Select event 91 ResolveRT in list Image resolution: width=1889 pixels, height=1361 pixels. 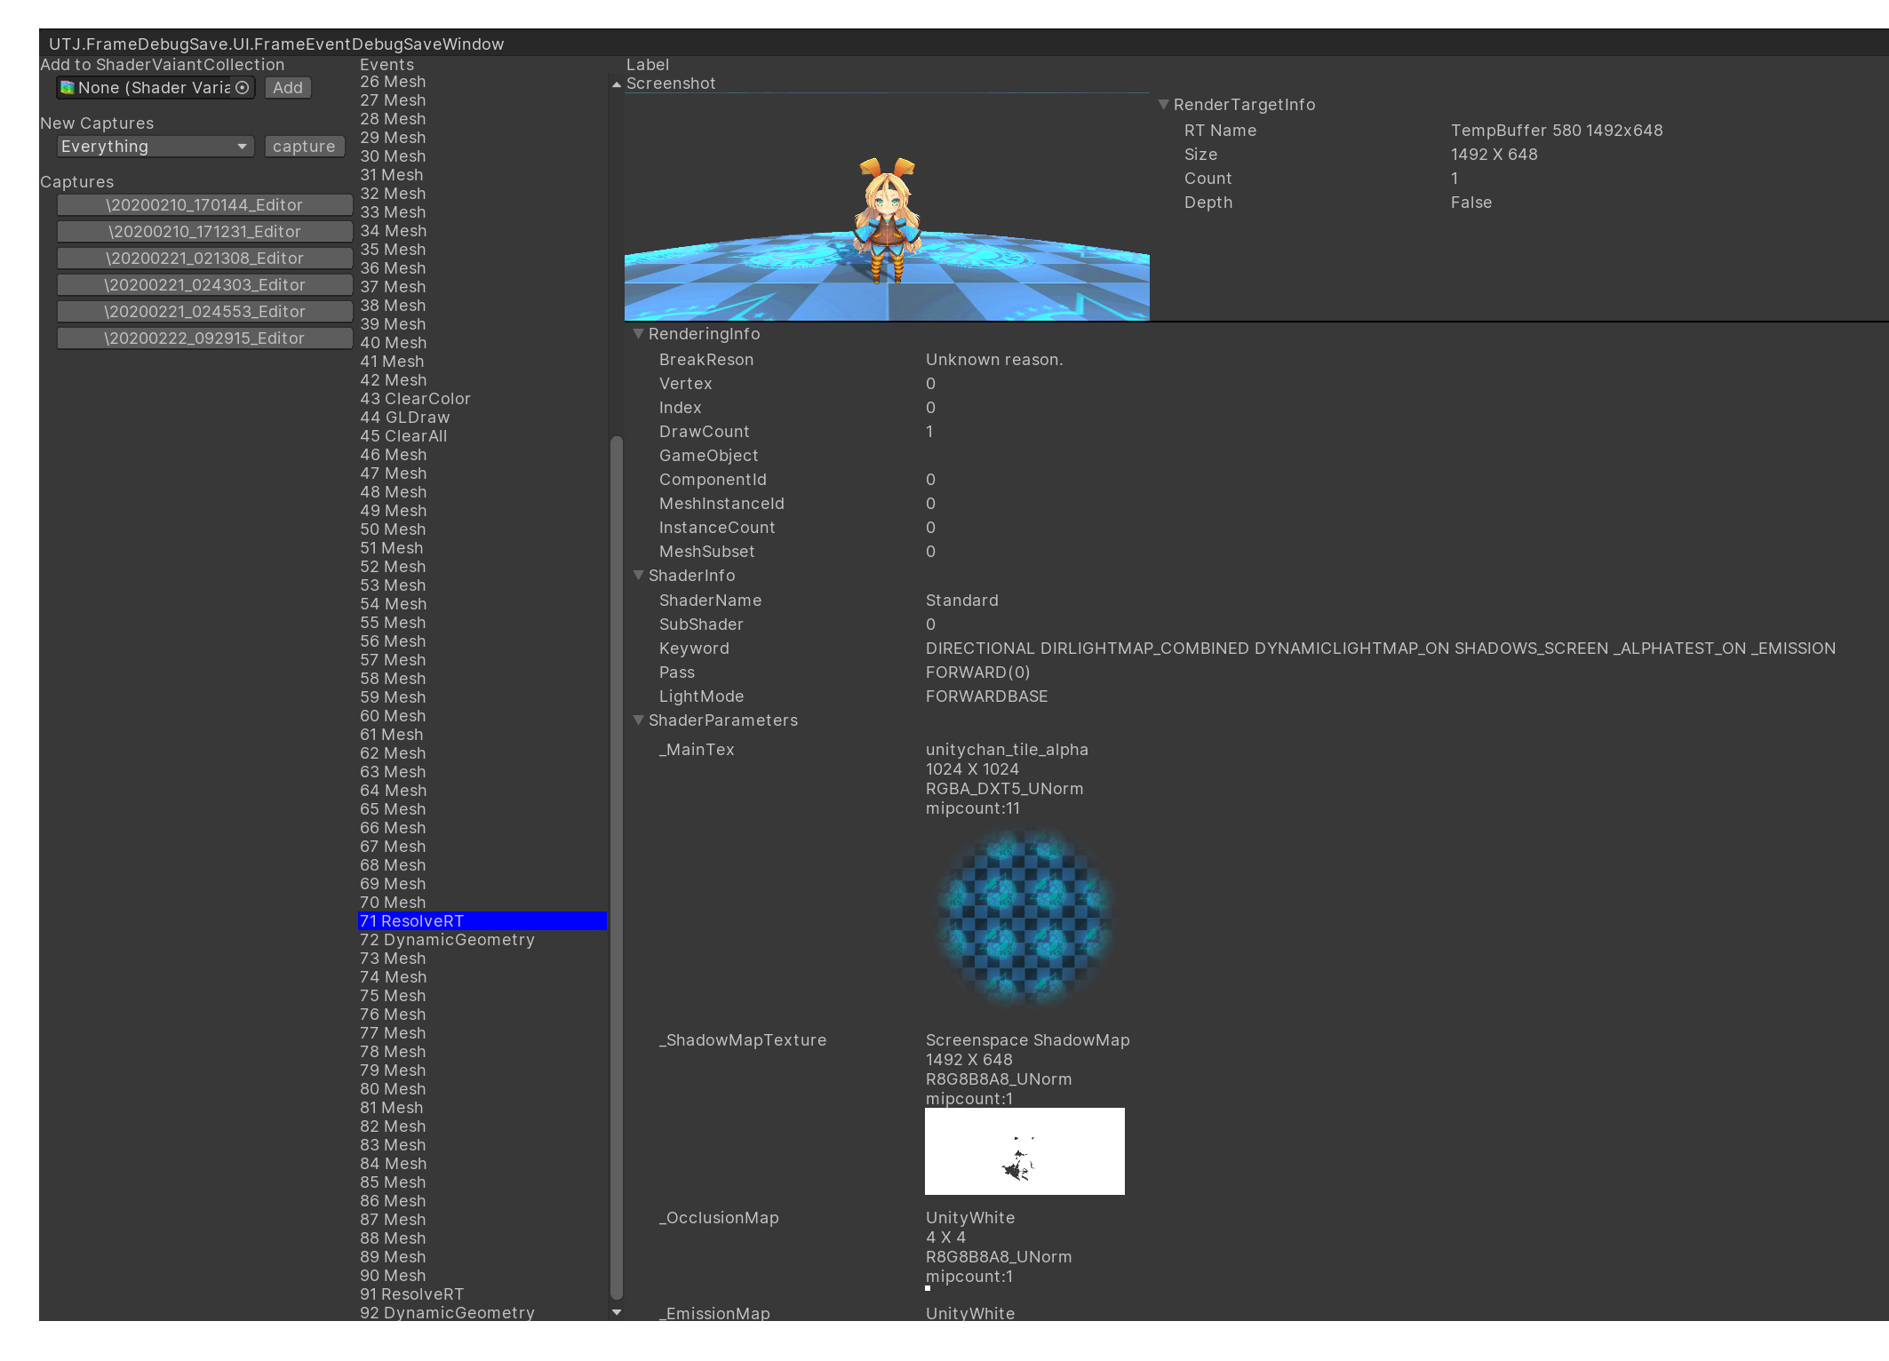coord(411,1294)
